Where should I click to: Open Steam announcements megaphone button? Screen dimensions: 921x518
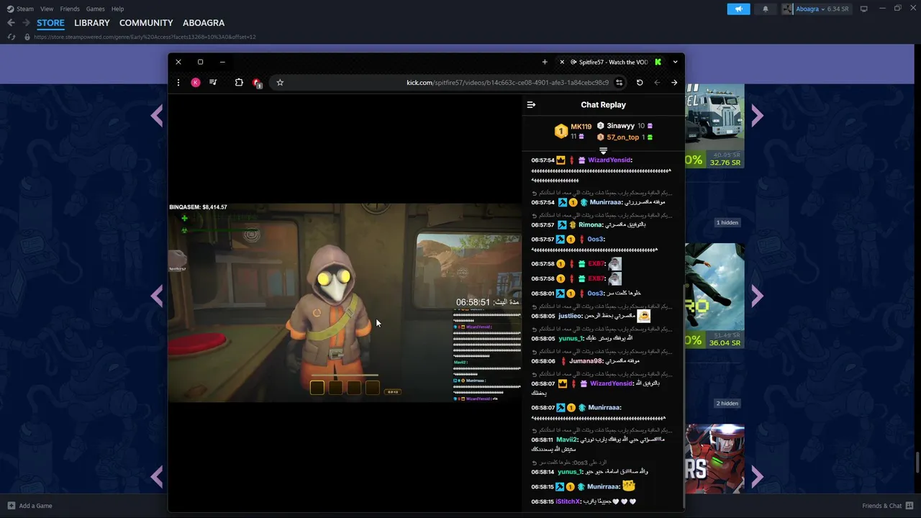(738, 9)
